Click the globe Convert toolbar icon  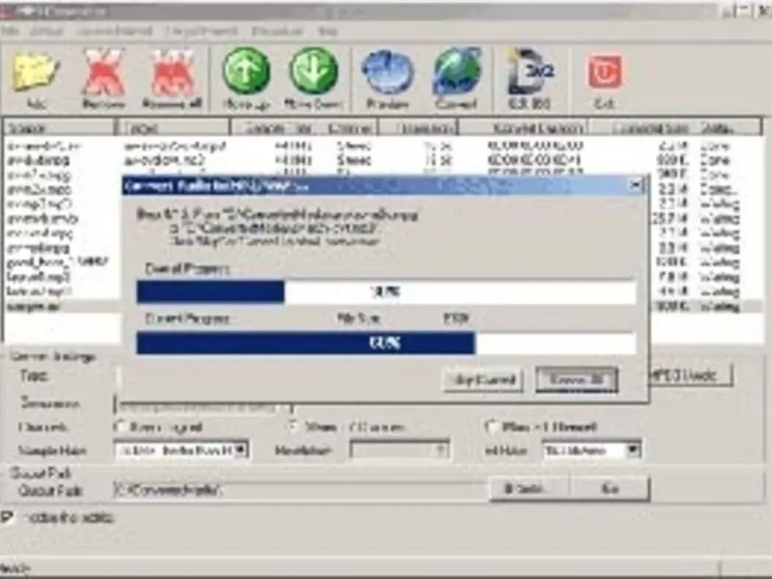(x=456, y=71)
